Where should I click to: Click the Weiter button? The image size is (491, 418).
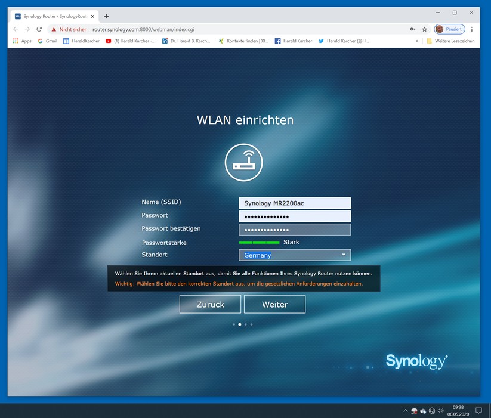(x=274, y=304)
